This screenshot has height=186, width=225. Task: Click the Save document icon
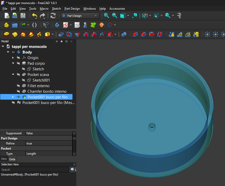pos(23,16)
